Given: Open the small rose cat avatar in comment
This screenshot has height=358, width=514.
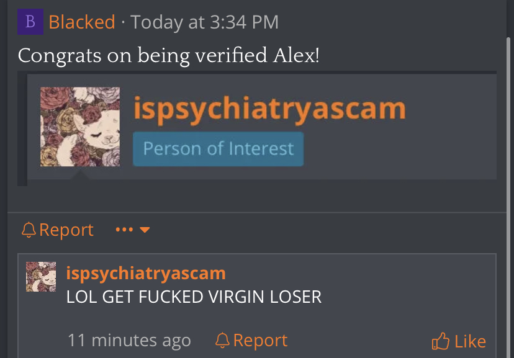Looking at the screenshot, I should point(41,277).
